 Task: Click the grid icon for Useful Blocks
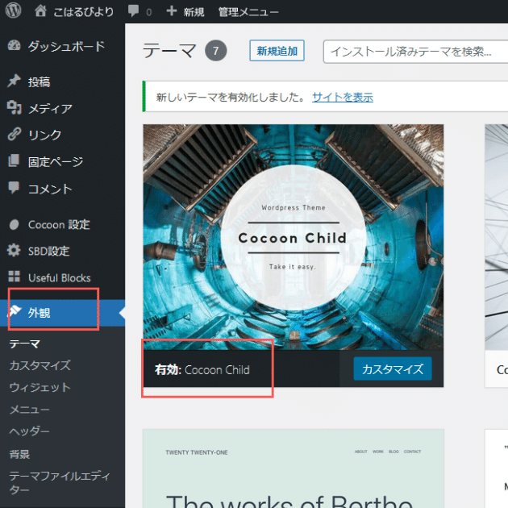coord(14,277)
